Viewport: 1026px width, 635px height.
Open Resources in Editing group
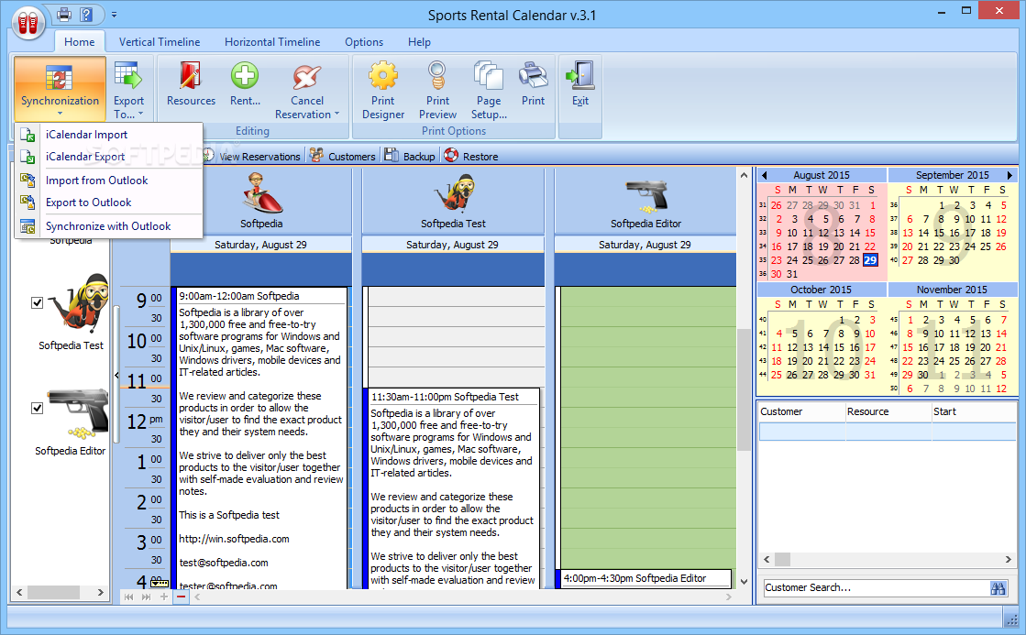point(191,85)
